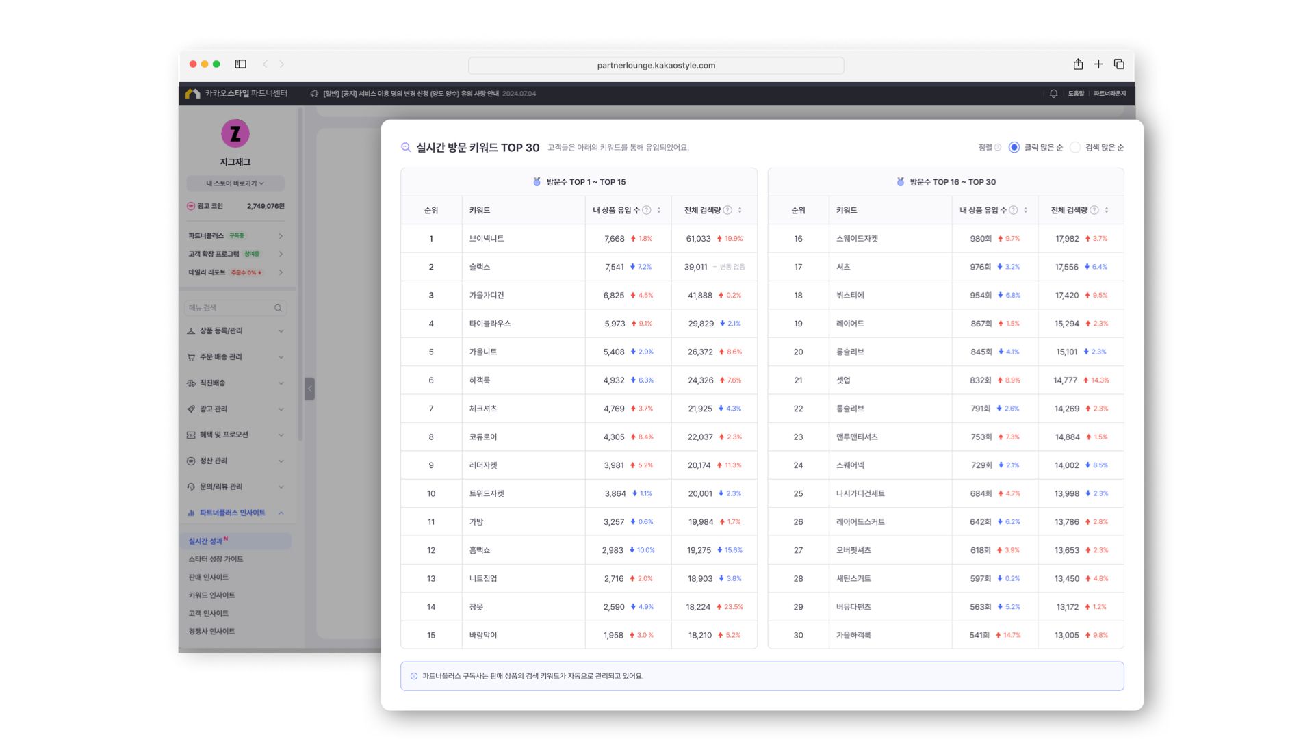The image size is (1314, 739).
Task: Click the 메뉴 검색 input field
Action: tap(235, 308)
